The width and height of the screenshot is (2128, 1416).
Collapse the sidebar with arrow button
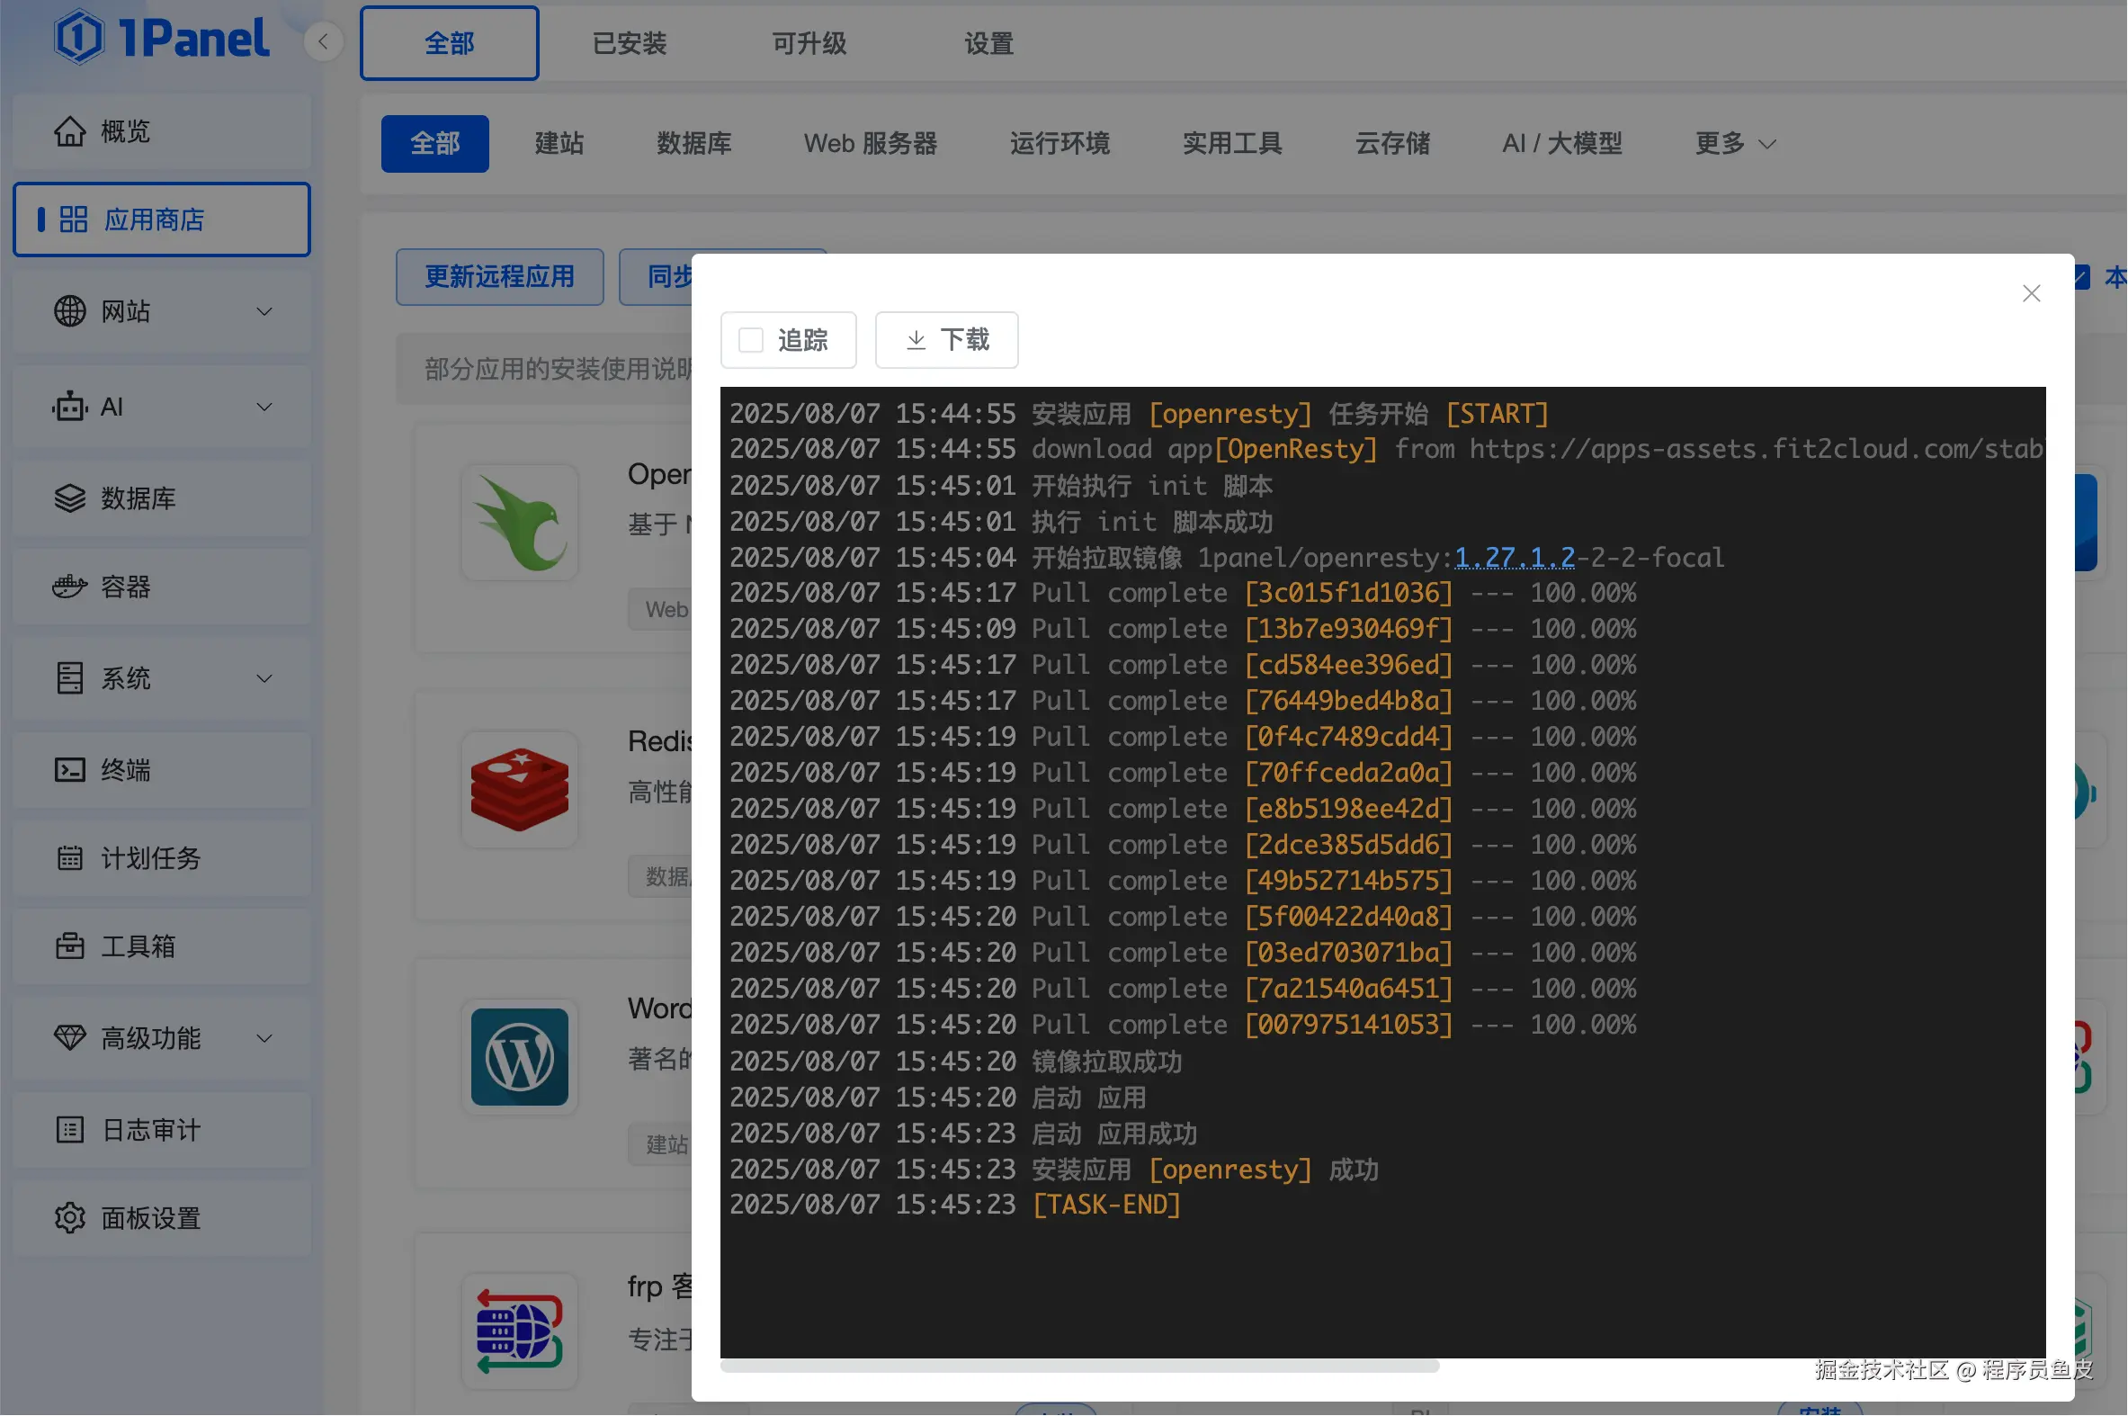pos(323,41)
